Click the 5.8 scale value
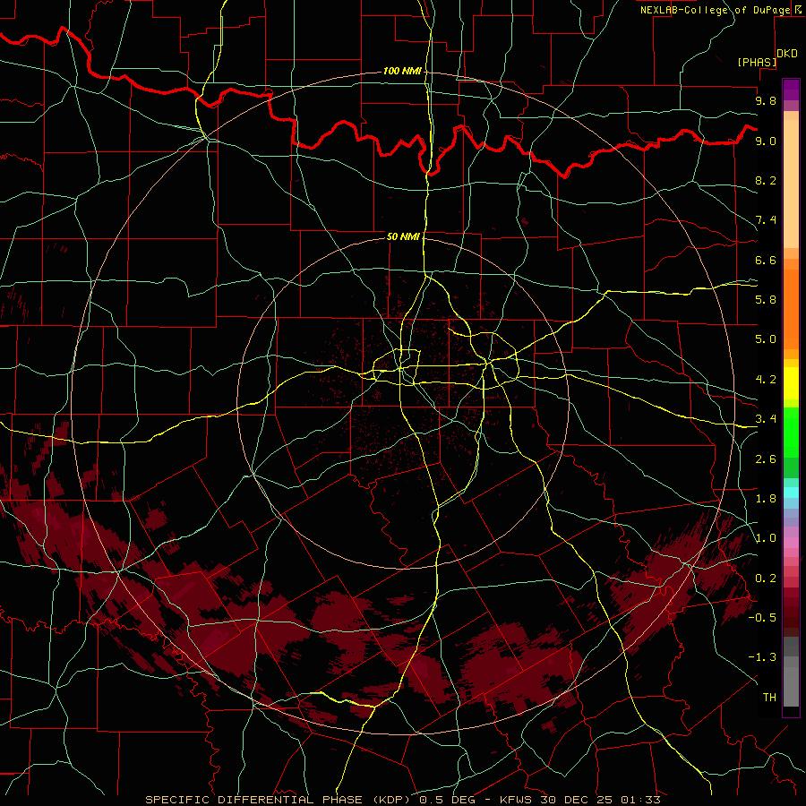Viewport: 806px width, 806px height. 766,300
